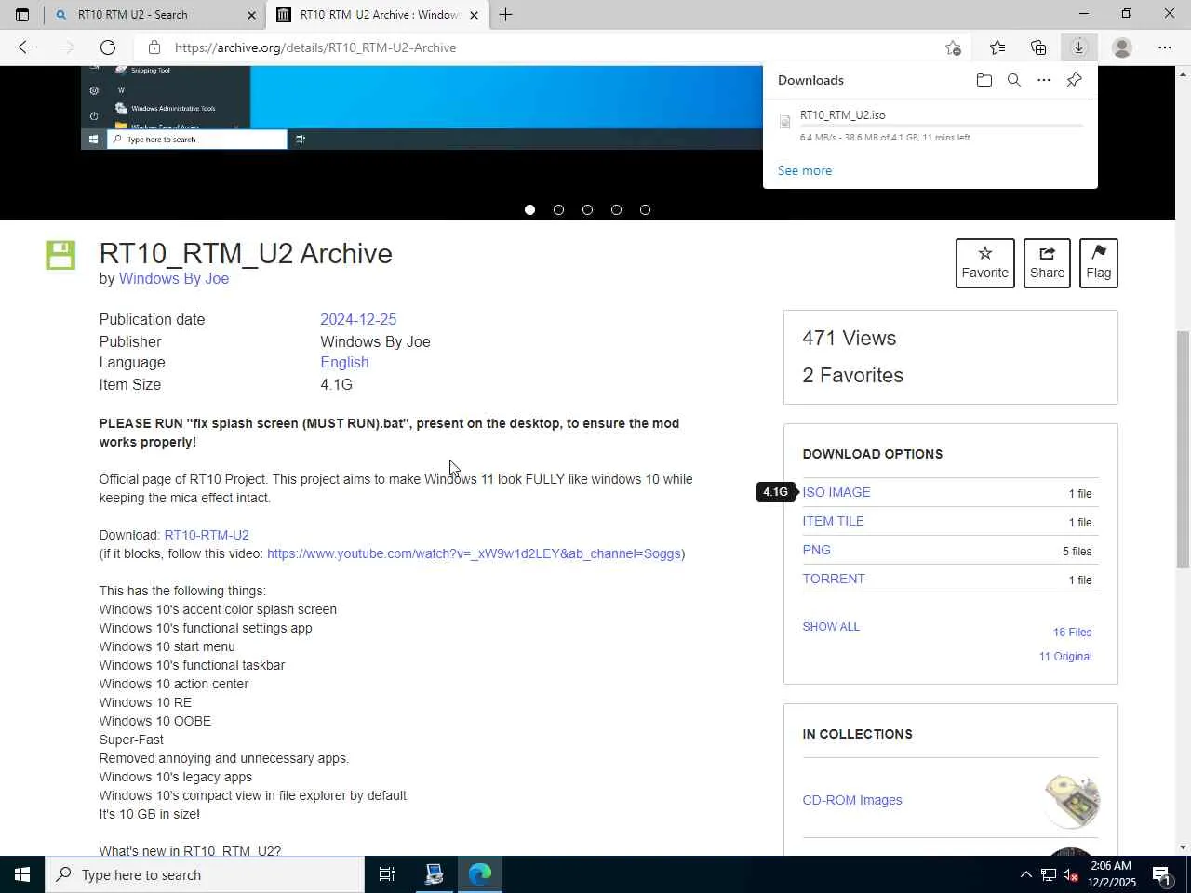
Task: Add this page to favorites
Action: (x=953, y=47)
